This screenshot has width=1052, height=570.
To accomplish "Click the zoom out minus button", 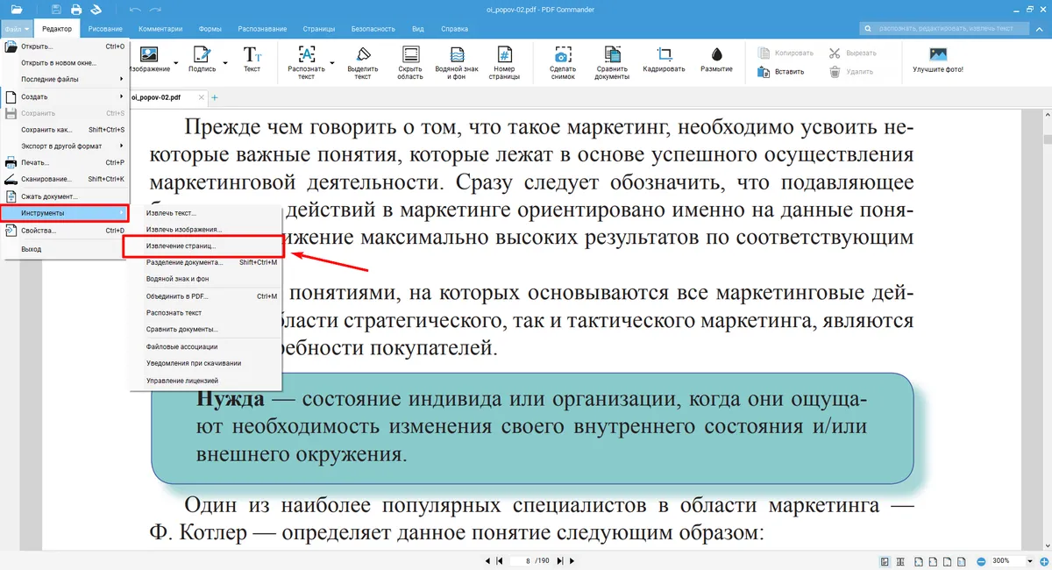I will click(982, 560).
